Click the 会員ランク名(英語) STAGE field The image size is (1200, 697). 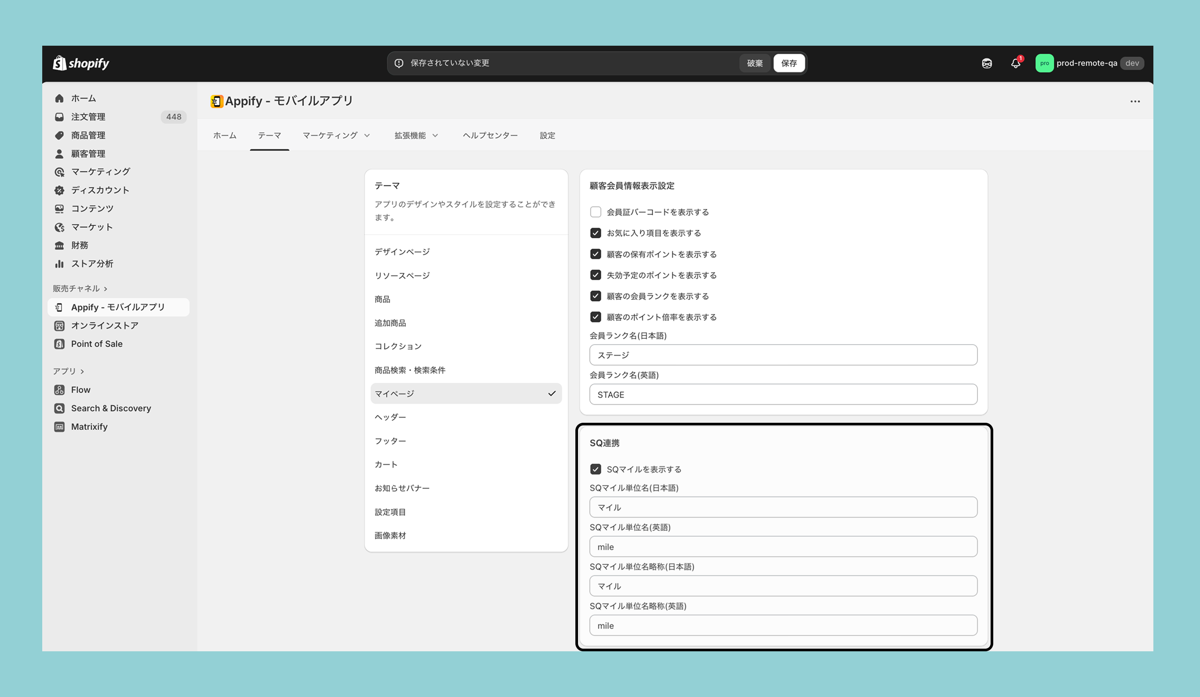point(783,394)
